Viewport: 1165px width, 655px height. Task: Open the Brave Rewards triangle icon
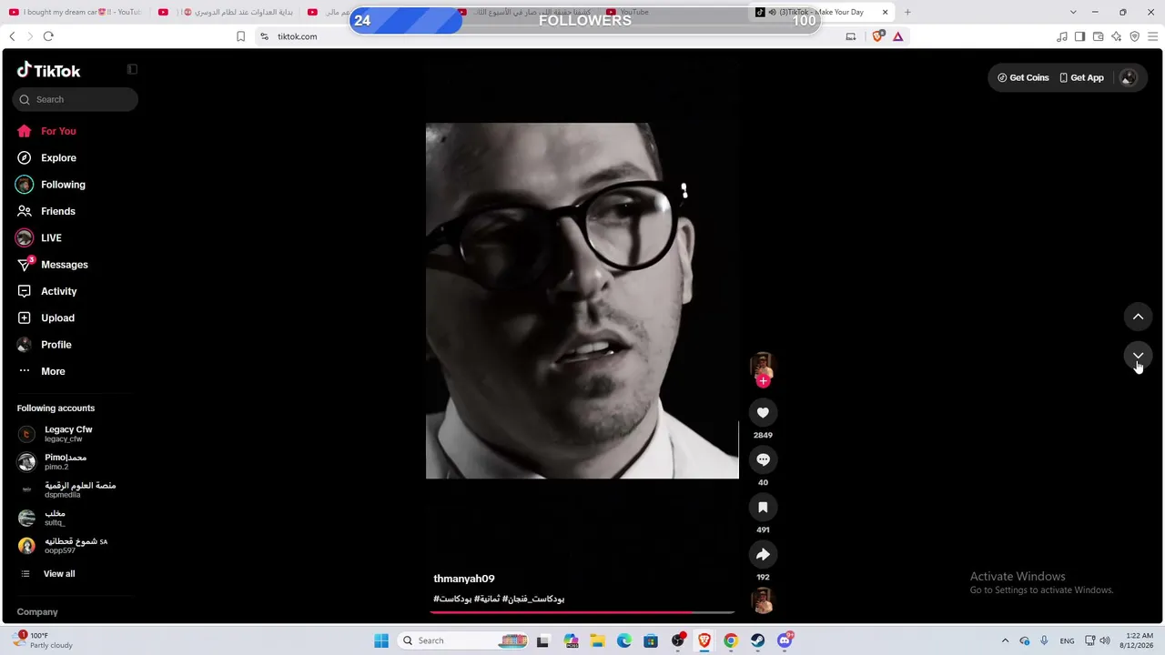(897, 36)
